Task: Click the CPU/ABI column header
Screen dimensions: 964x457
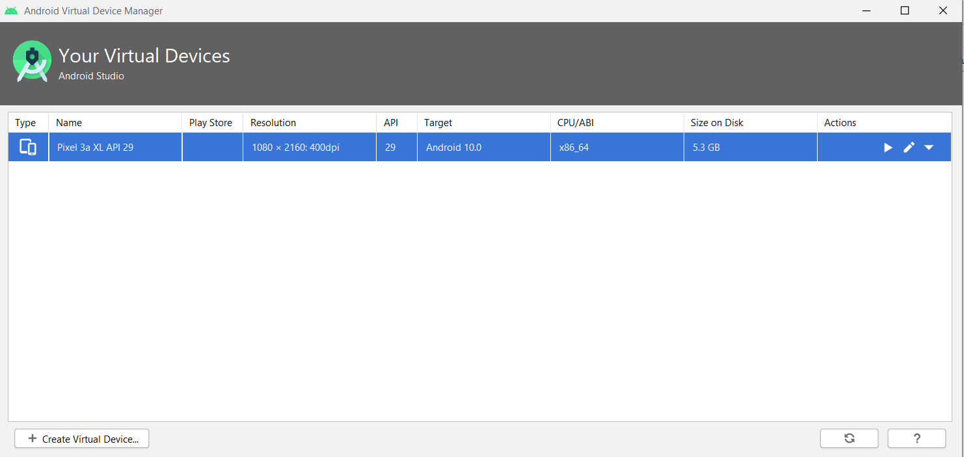Action: click(575, 123)
